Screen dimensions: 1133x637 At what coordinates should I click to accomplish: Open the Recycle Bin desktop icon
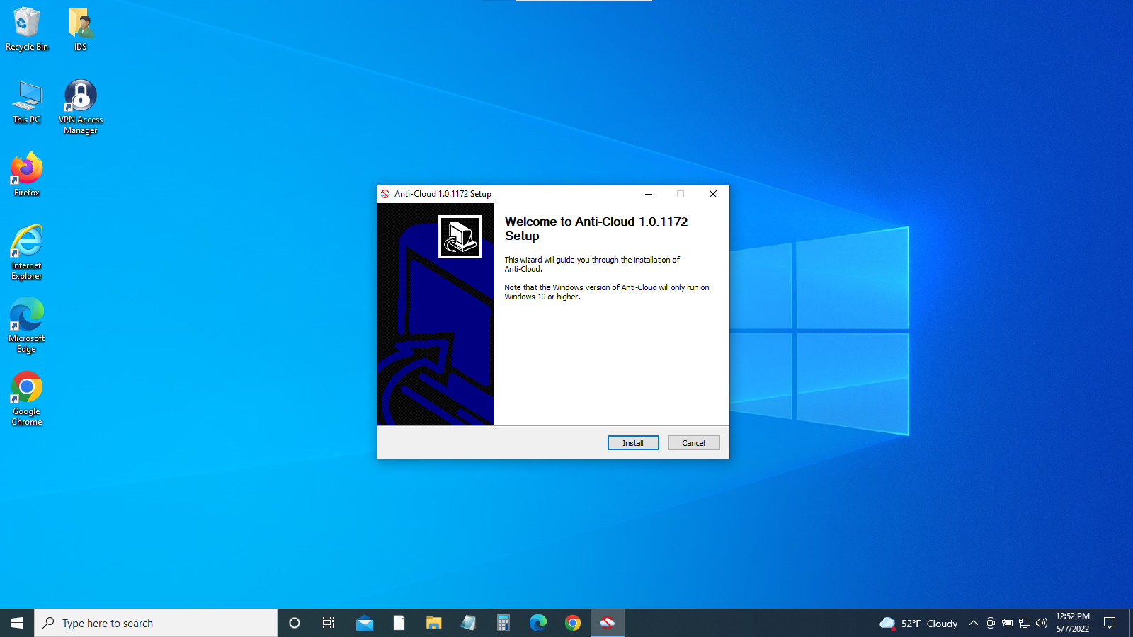point(27,29)
